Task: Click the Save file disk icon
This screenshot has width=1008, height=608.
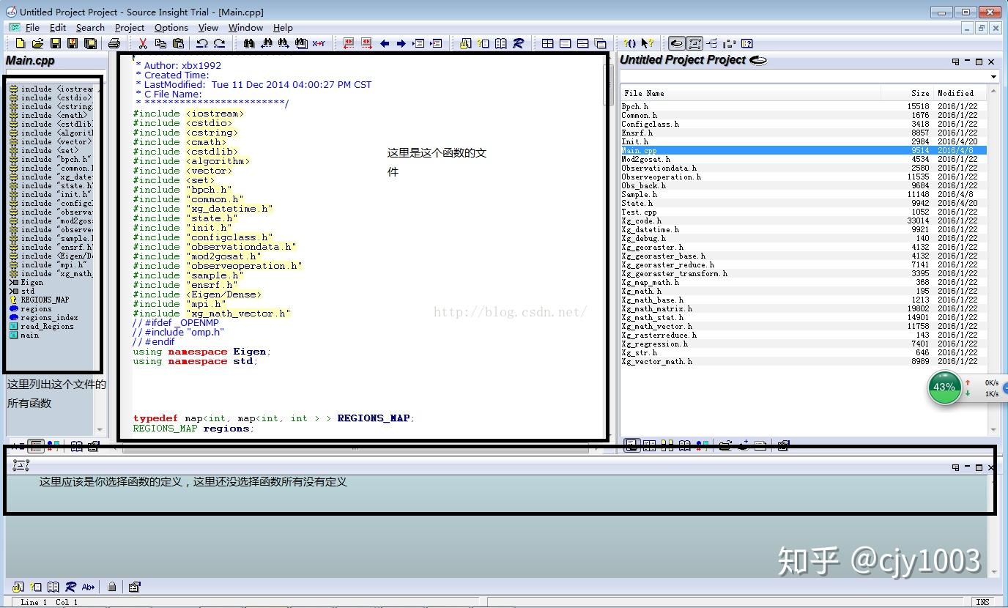Action: click(56, 43)
